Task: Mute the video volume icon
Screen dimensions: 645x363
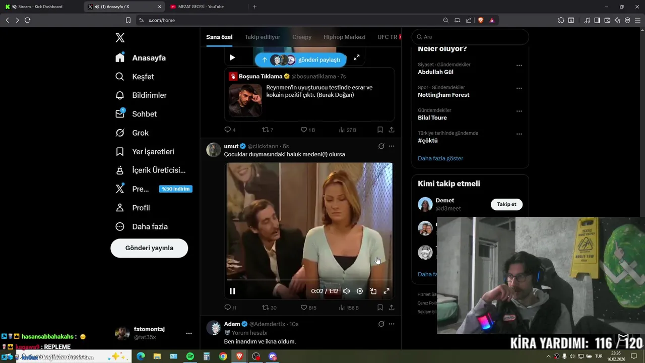Action: [x=346, y=291]
